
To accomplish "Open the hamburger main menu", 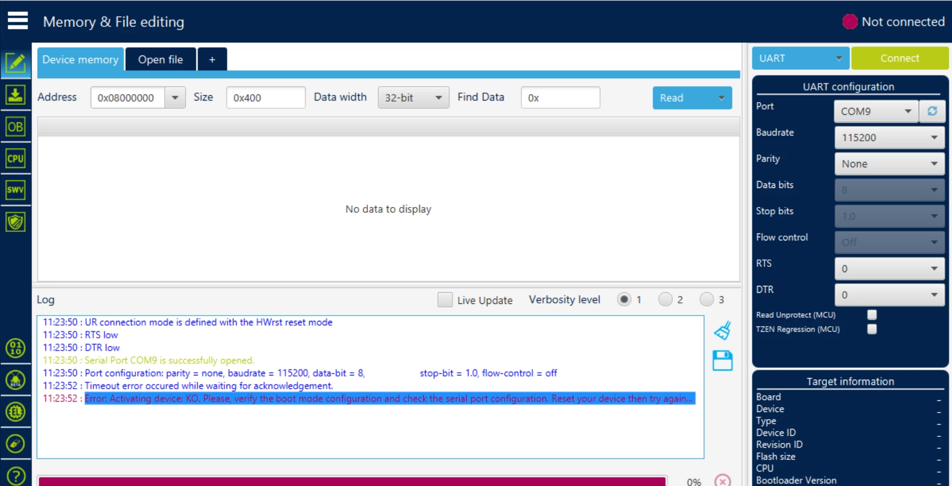I will [17, 21].
